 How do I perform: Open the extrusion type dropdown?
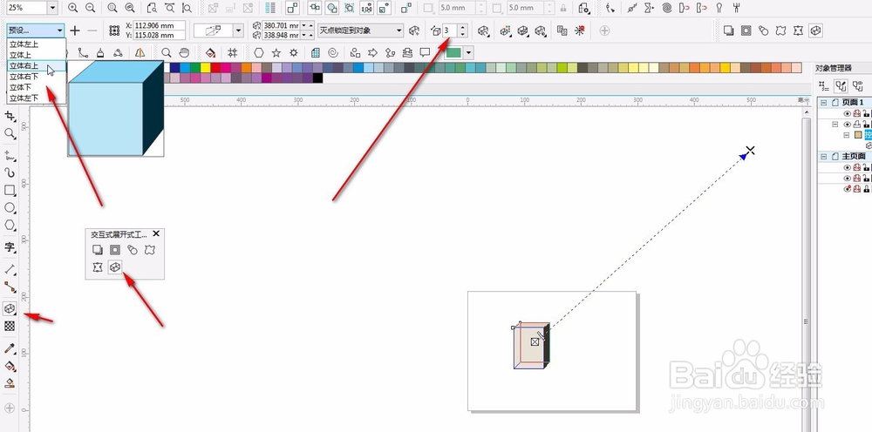click(x=239, y=30)
